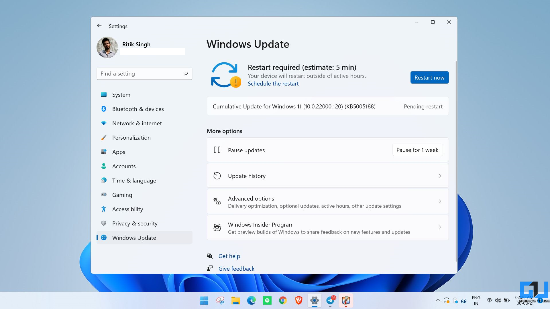
Task: Click the volume speaker tray icon
Action: click(498, 300)
